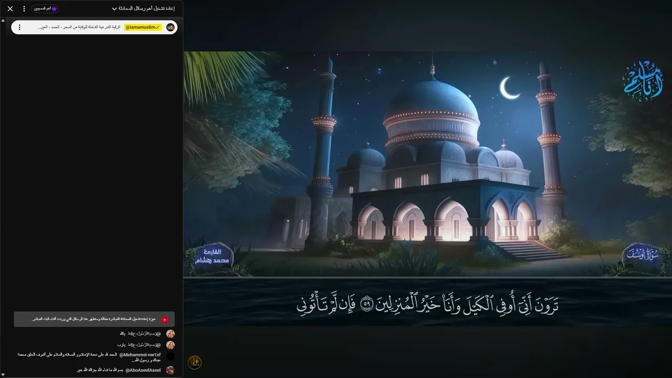The height and width of the screenshot is (378, 672).
Task: Click avatar beside the 'يارب' message
Action: 170,345
